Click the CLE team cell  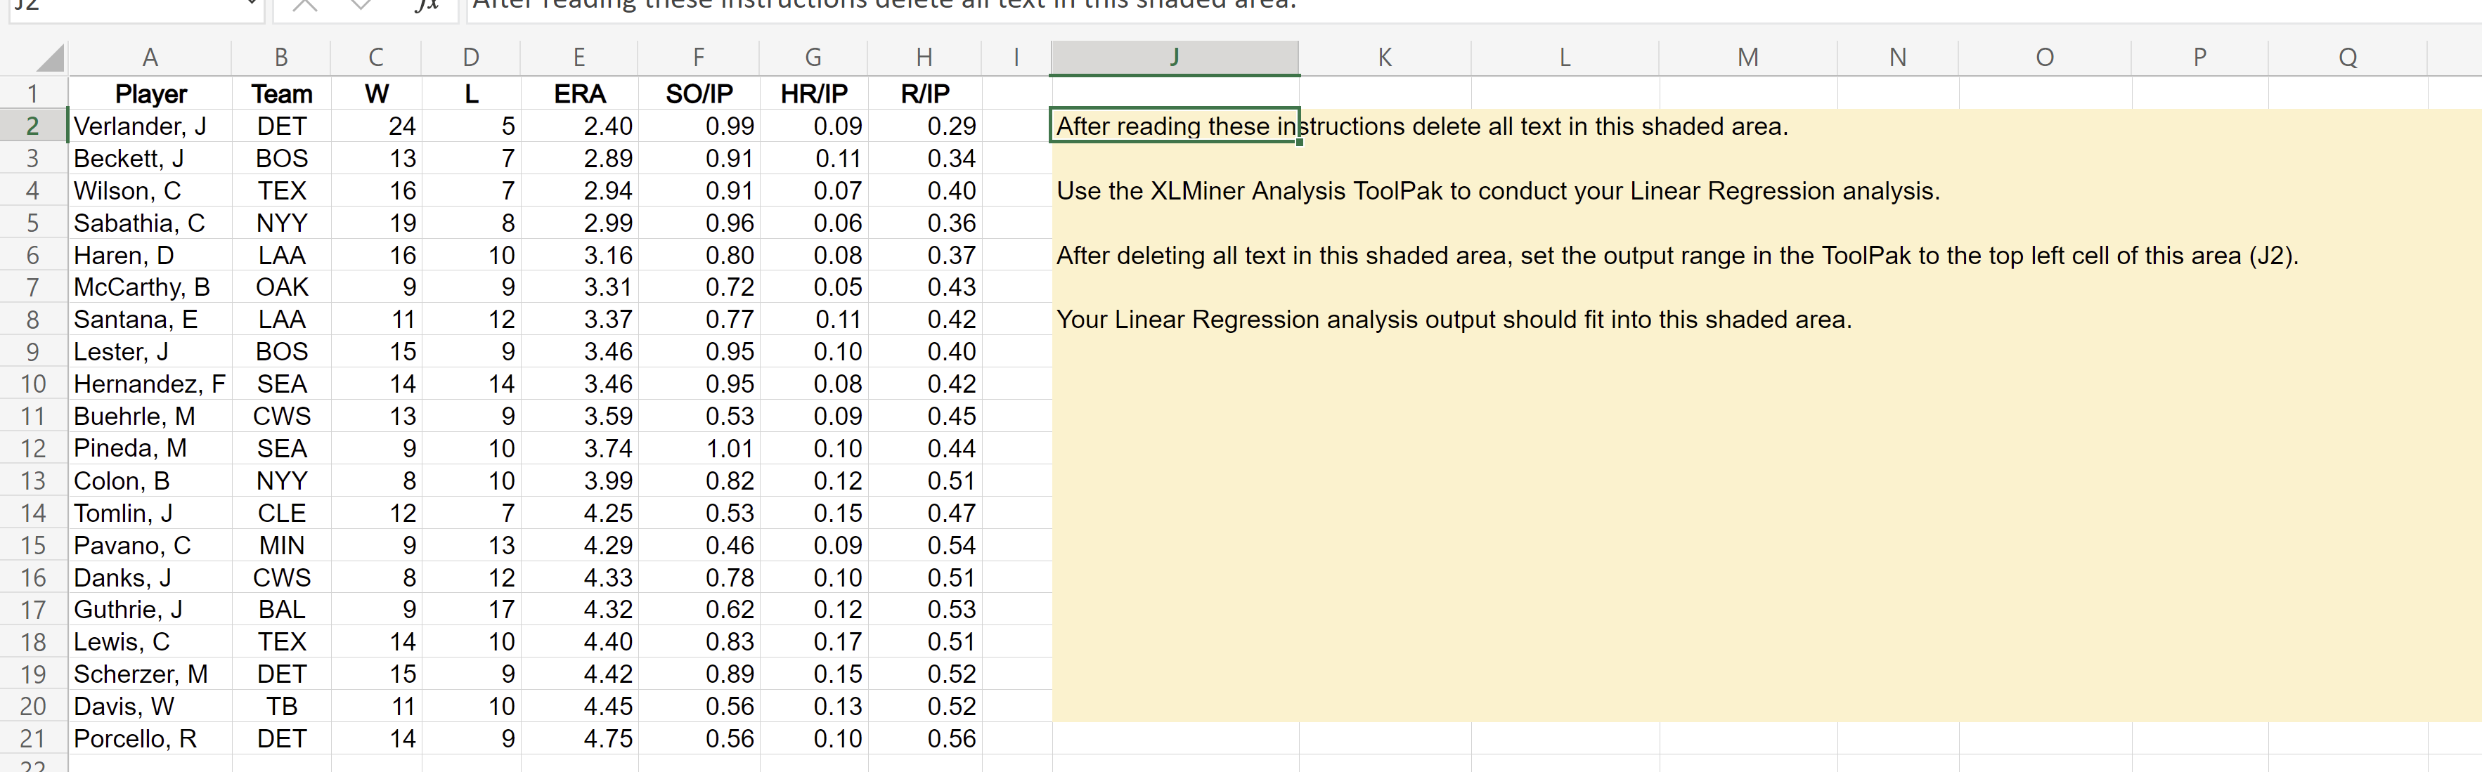(281, 513)
